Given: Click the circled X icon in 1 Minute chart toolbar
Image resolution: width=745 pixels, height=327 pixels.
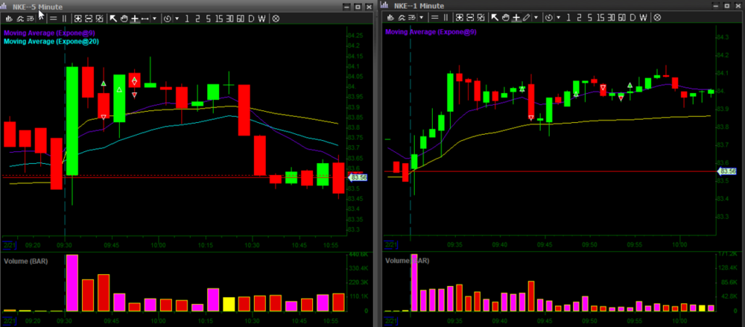Looking at the screenshot, I should [657, 18].
